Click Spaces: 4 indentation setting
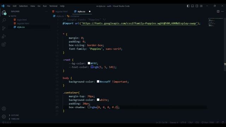Viewport: 226px width, 127px height. click(x=174, y=122)
